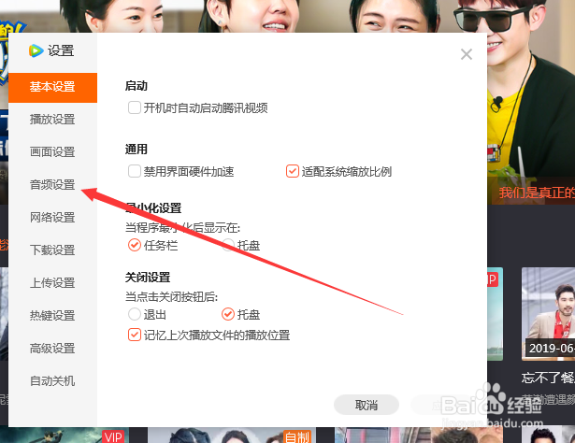Click 我们是真正的 banner caption
The image size is (575, 443).
click(537, 193)
